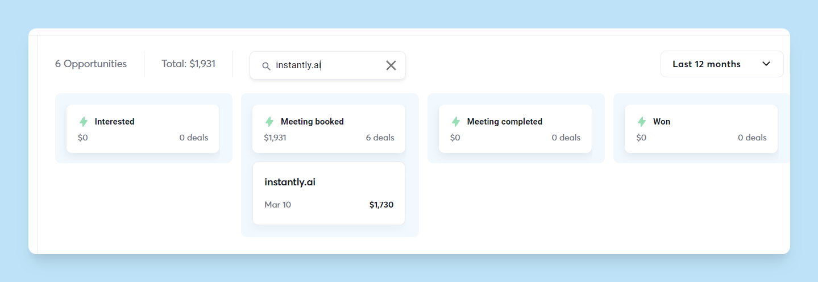Click 0 deals count under Won
This screenshot has height=282, width=818.
tap(752, 138)
